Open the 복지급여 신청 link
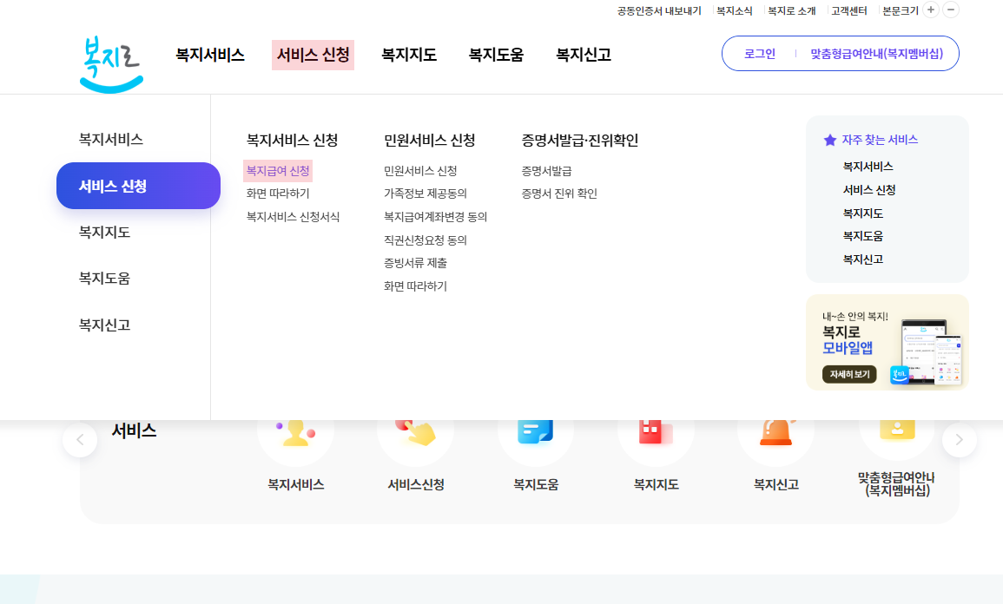This screenshot has height=604, width=1003. pos(278,170)
